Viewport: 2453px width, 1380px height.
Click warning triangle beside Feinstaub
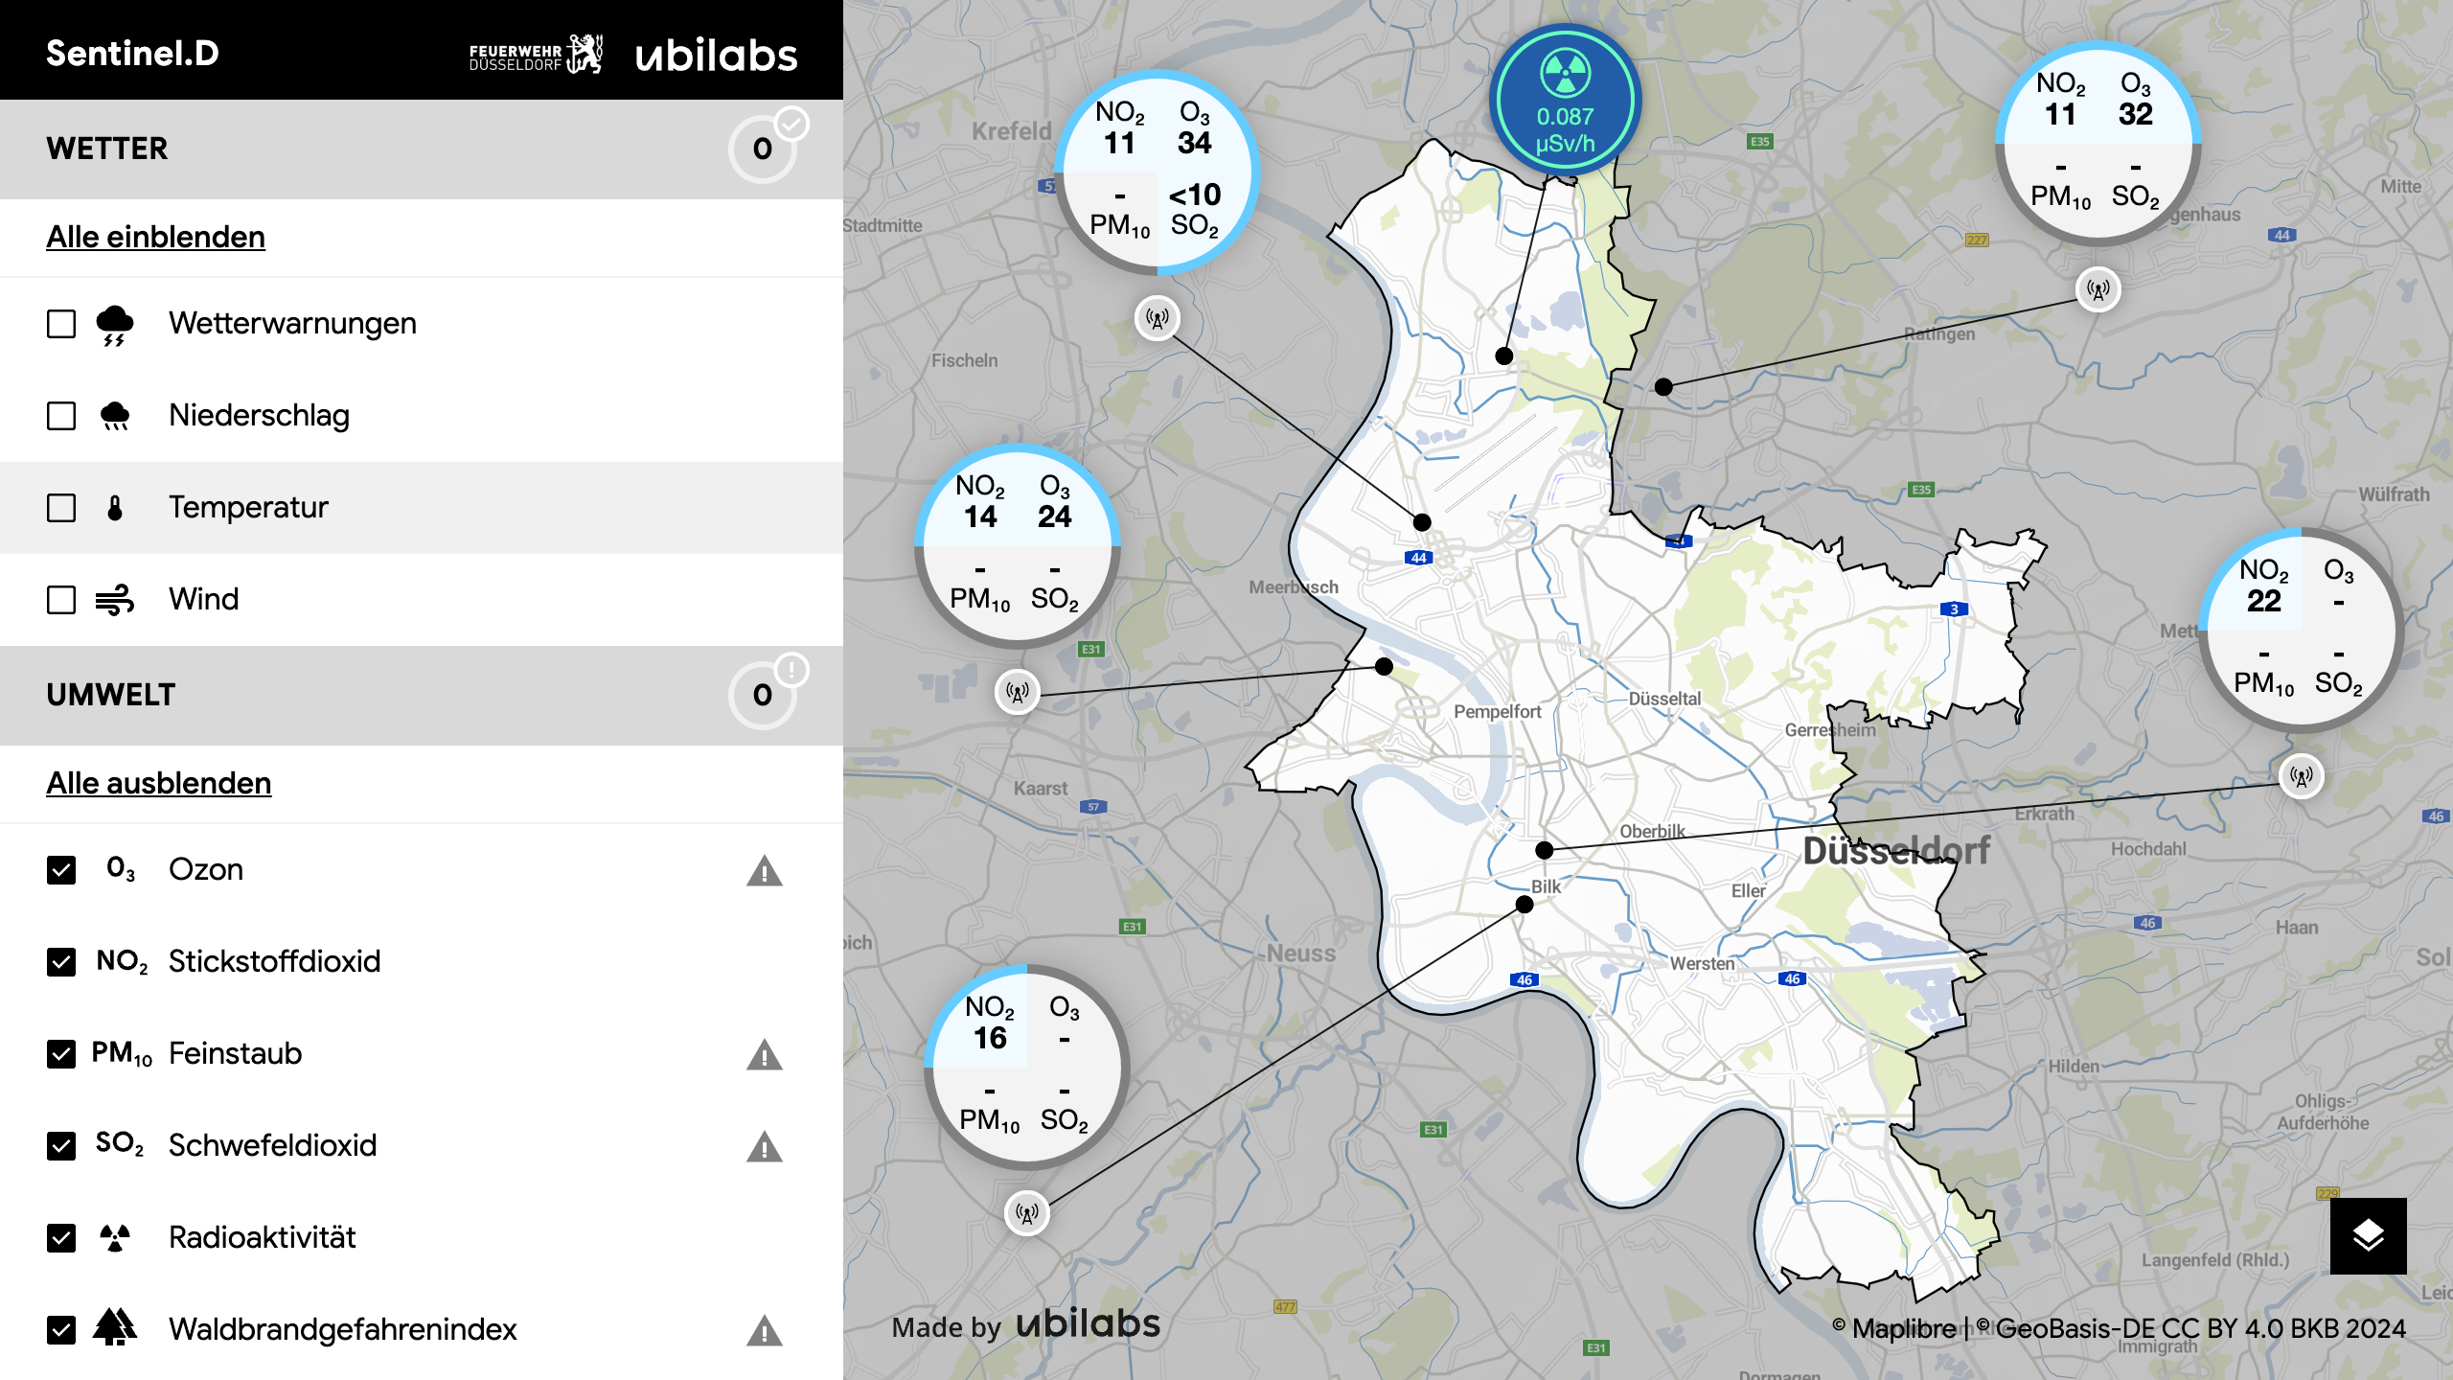pos(764,1055)
